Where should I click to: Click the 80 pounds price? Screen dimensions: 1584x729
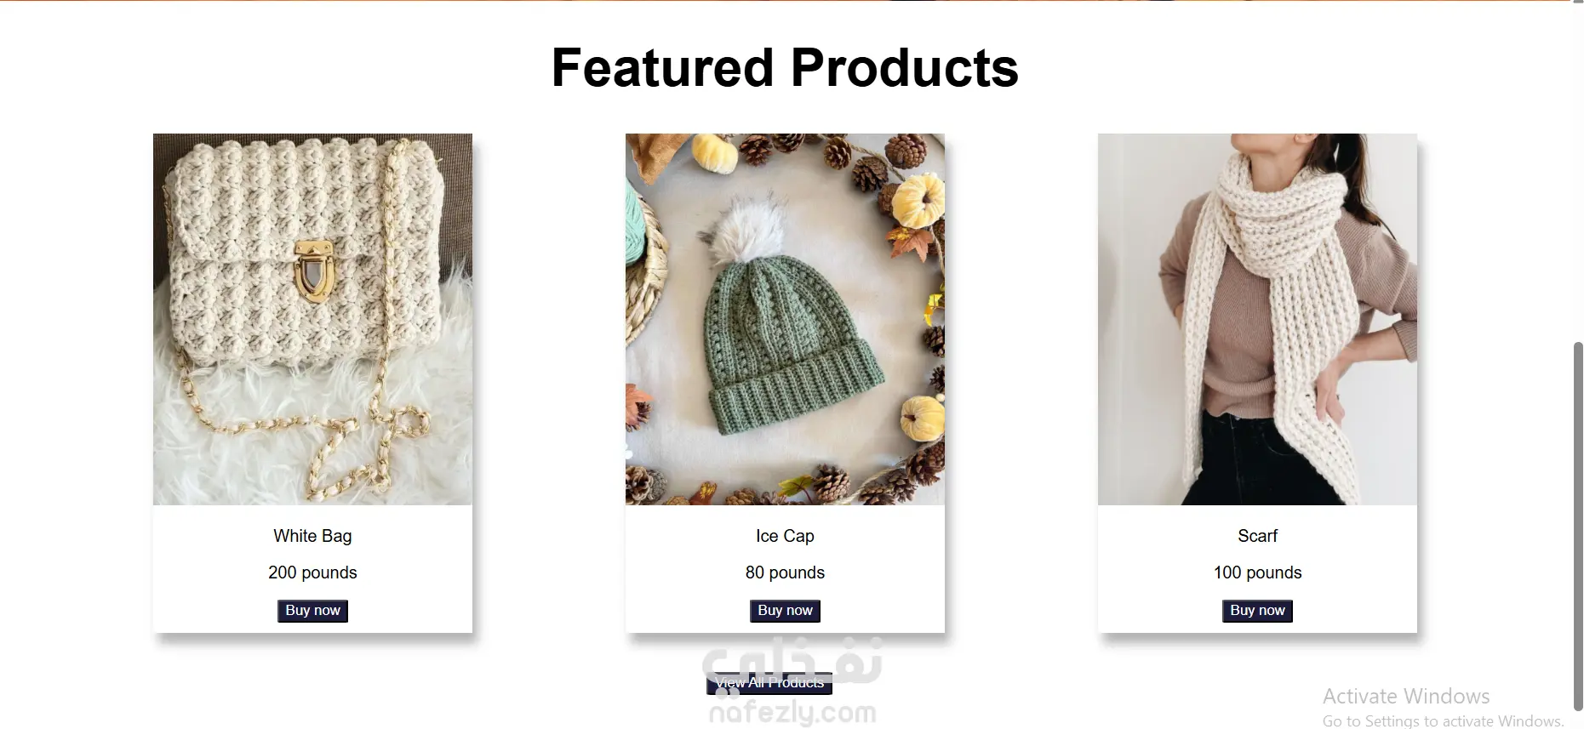[x=785, y=572]
